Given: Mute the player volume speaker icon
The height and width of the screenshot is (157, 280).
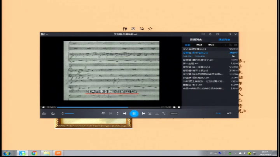Looking at the screenshot, I should 62,113.
